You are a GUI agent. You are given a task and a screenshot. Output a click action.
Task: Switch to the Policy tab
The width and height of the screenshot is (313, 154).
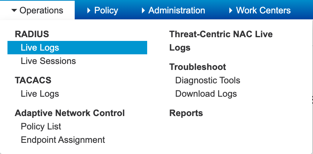[106, 10]
